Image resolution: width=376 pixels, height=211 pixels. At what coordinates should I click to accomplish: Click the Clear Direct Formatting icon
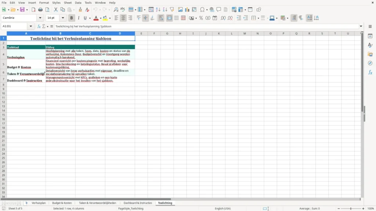click(87, 10)
